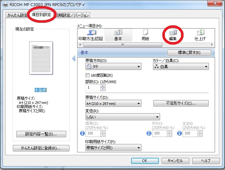Image resolution: width=225 pixels, height=170 pixels.
Task: Open the 印刷用紙サイズ dropdown
Action: (x=113, y=148)
